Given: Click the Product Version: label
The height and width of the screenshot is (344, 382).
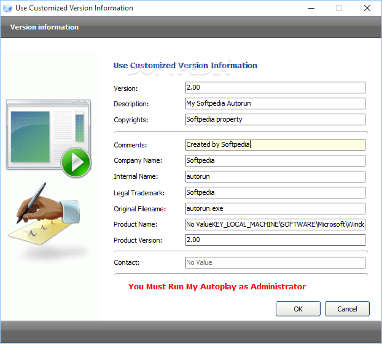Looking at the screenshot, I should (138, 240).
